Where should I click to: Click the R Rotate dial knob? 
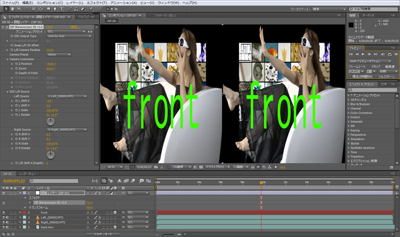pos(50,155)
